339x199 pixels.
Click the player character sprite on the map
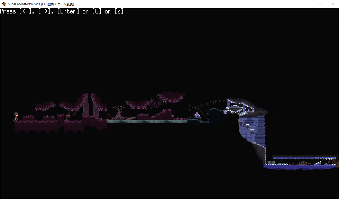16,117
